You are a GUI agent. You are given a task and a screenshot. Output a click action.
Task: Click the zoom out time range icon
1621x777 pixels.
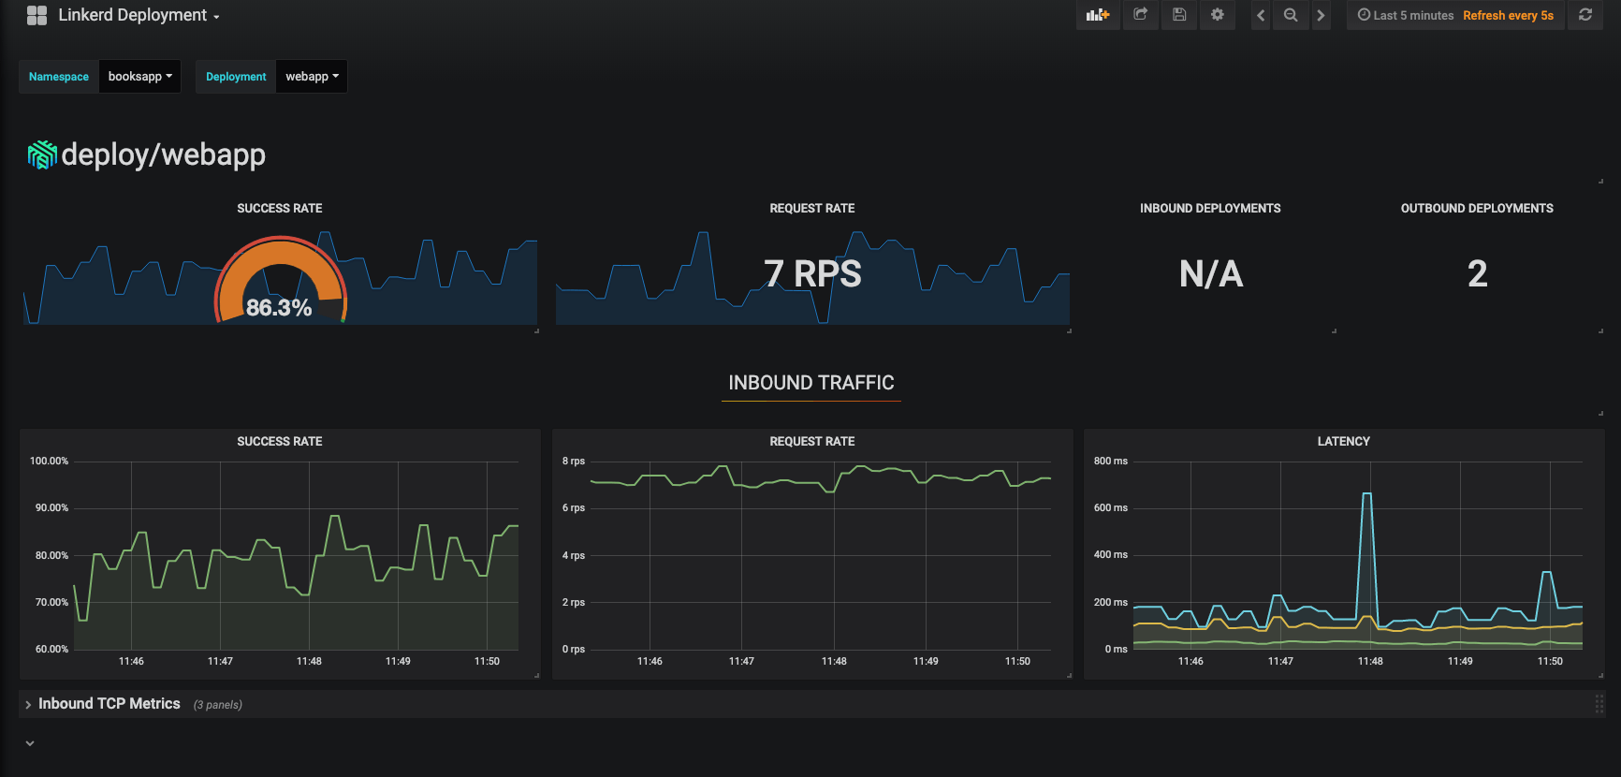[x=1291, y=15]
